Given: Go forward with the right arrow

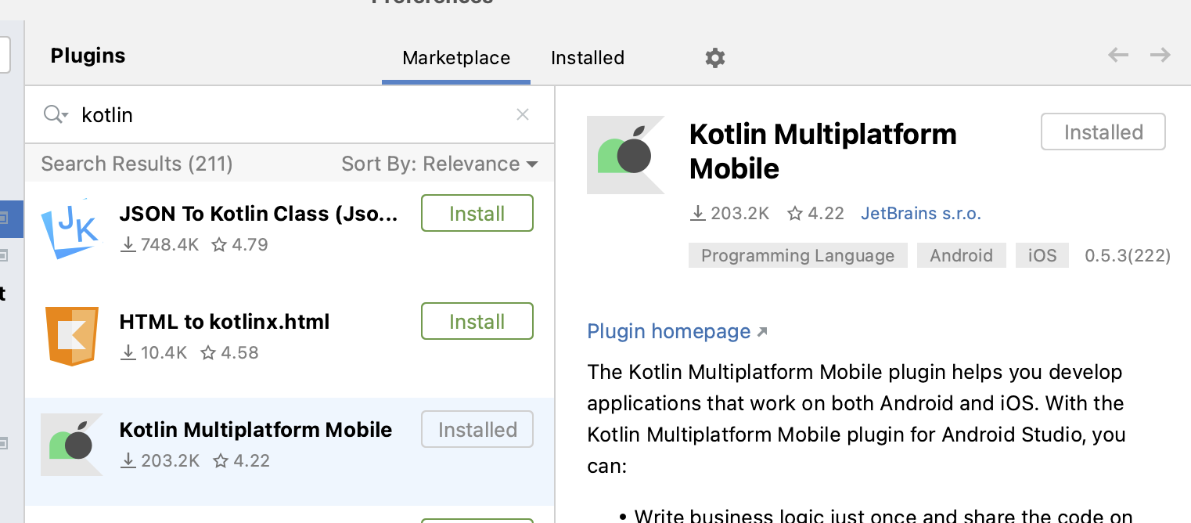Looking at the screenshot, I should pyautogui.click(x=1160, y=55).
